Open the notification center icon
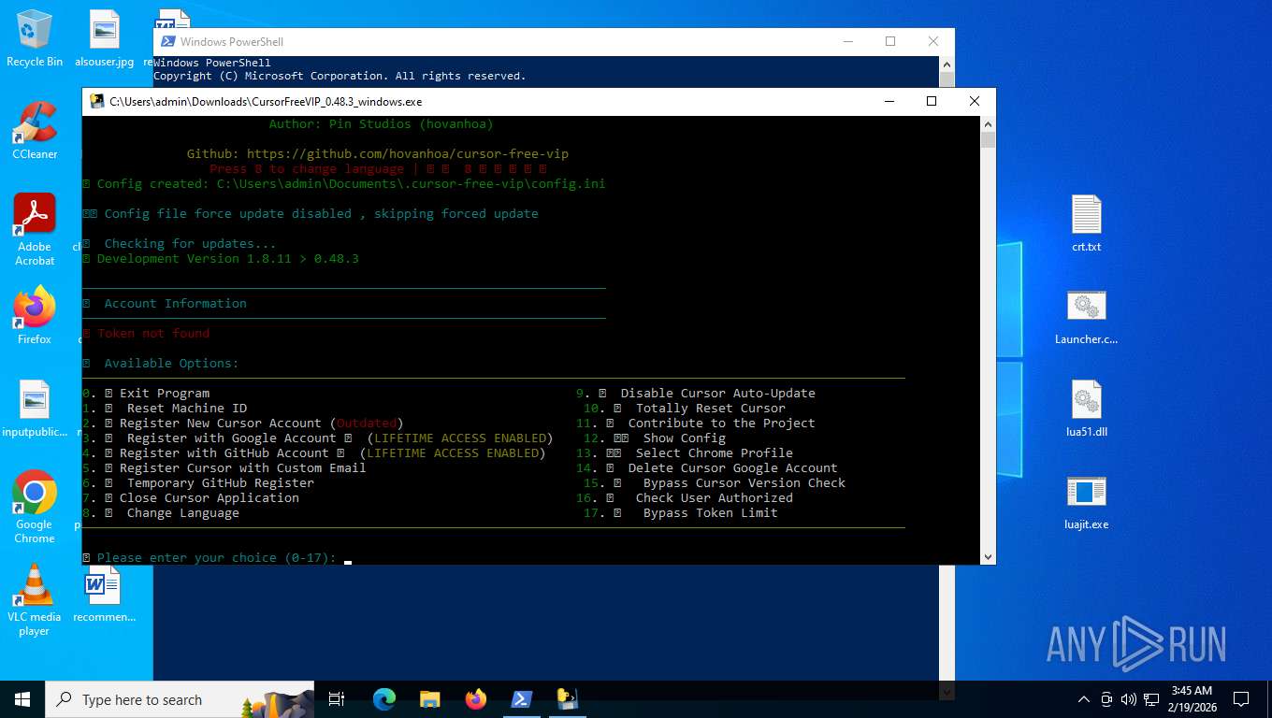The height and width of the screenshot is (718, 1272). [1241, 699]
